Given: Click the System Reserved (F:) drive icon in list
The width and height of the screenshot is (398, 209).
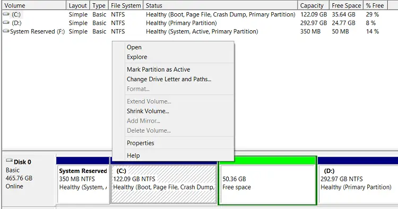Looking at the screenshot, I should (6, 31).
